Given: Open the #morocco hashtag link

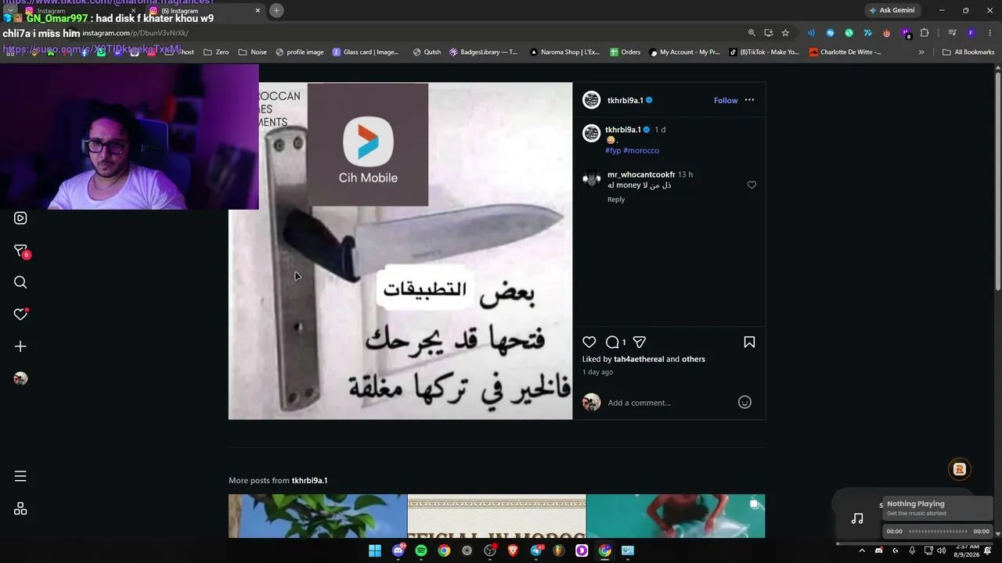Looking at the screenshot, I should point(641,150).
